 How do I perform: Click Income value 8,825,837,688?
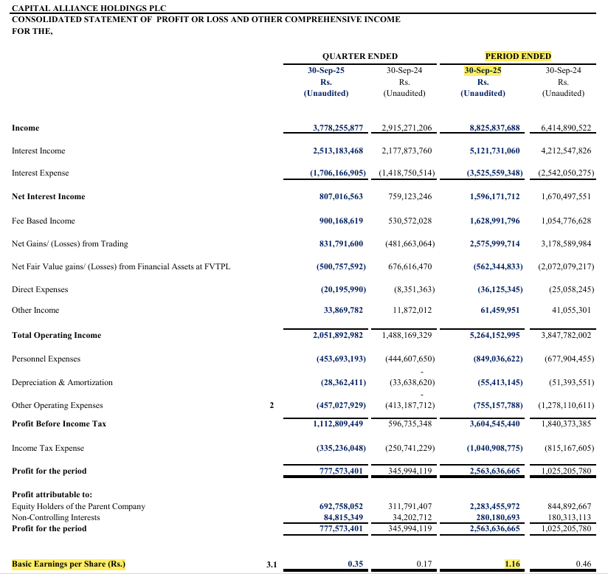coord(494,128)
